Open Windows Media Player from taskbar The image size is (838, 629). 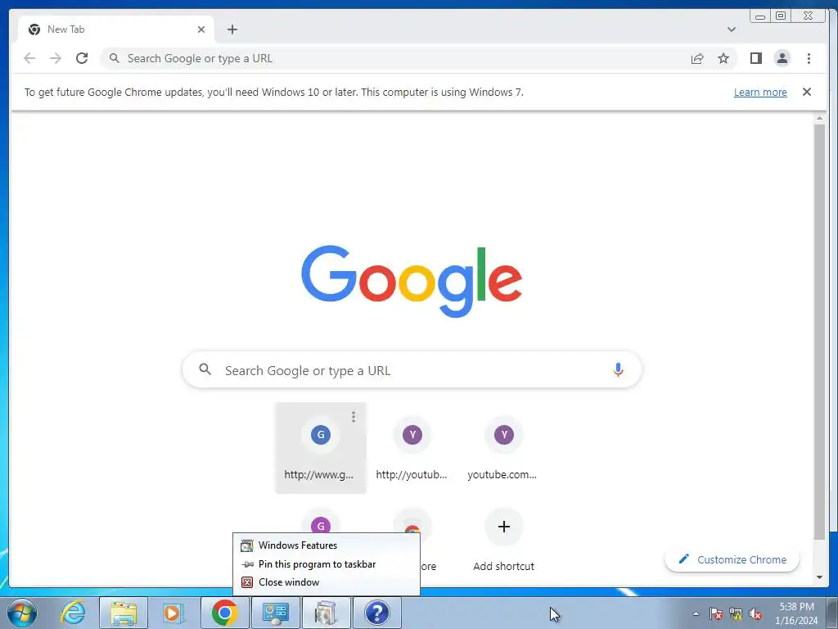click(173, 613)
